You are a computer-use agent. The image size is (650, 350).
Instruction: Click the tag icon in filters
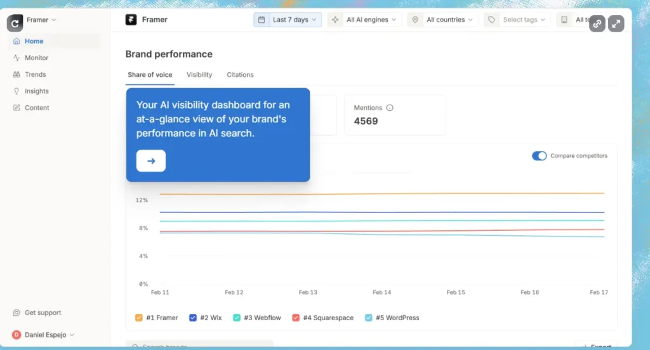(x=492, y=20)
